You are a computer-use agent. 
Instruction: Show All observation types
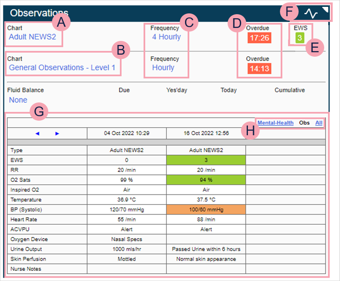[x=319, y=123]
